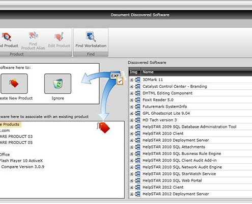Click the Create New Product tag tile
252x204 pixels.
pos(14,84)
